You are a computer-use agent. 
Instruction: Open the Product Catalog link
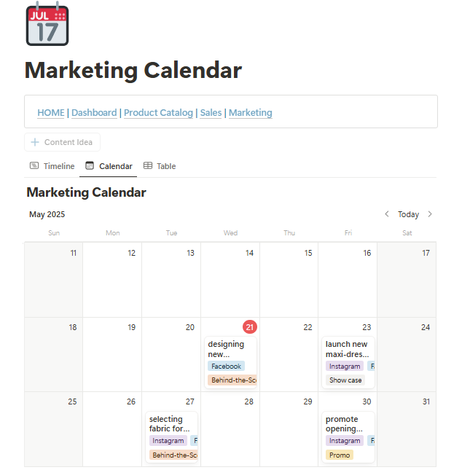(x=158, y=113)
